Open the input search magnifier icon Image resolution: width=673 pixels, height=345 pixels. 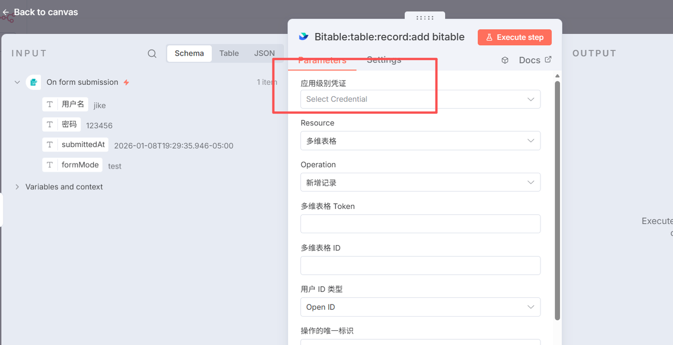pyautogui.click(x=152, y=54)
